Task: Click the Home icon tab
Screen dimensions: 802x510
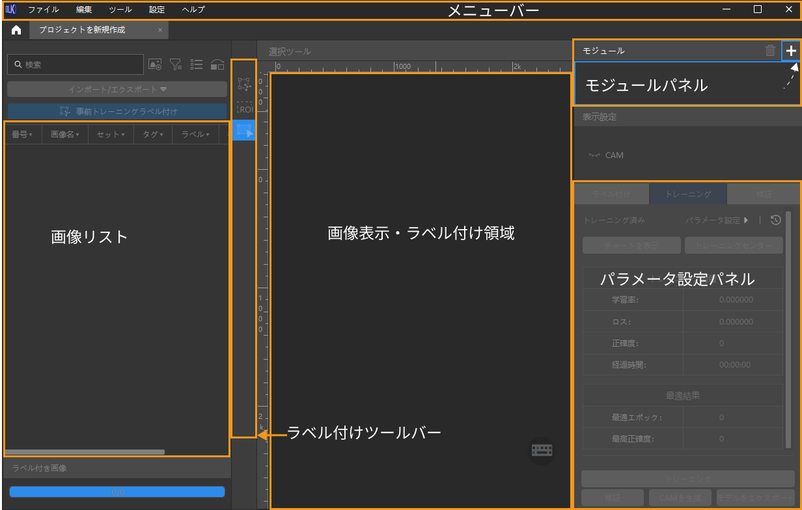Action: click(16, 30)
